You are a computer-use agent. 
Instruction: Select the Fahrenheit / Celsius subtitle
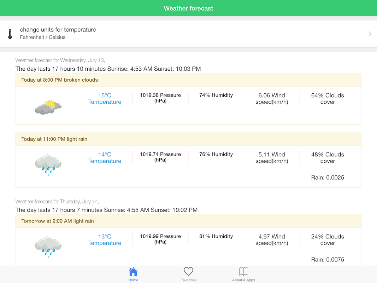pos(43,37)
